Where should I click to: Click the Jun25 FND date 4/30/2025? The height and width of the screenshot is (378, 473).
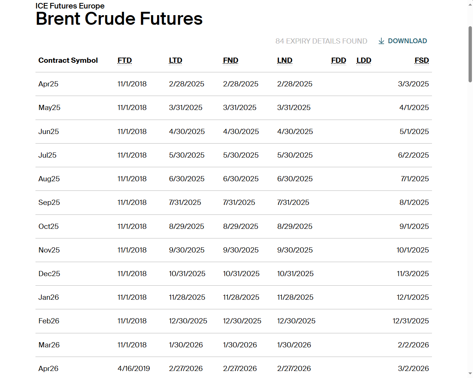pyautogui.click(x=241, y=131)
